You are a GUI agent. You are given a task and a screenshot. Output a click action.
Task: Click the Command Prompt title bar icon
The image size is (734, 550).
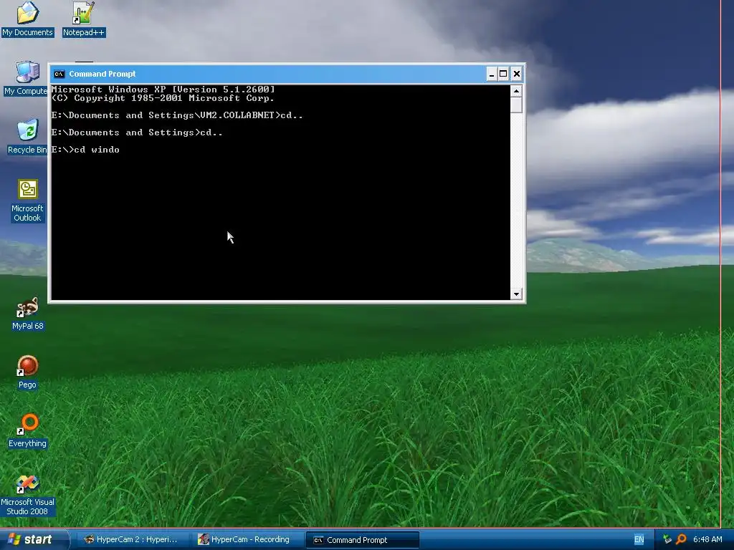click(59, 74)
